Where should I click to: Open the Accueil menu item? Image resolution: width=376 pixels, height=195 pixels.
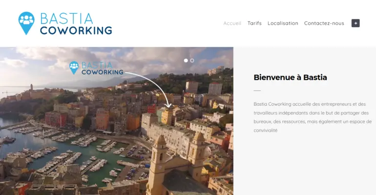tap(232, 23)
